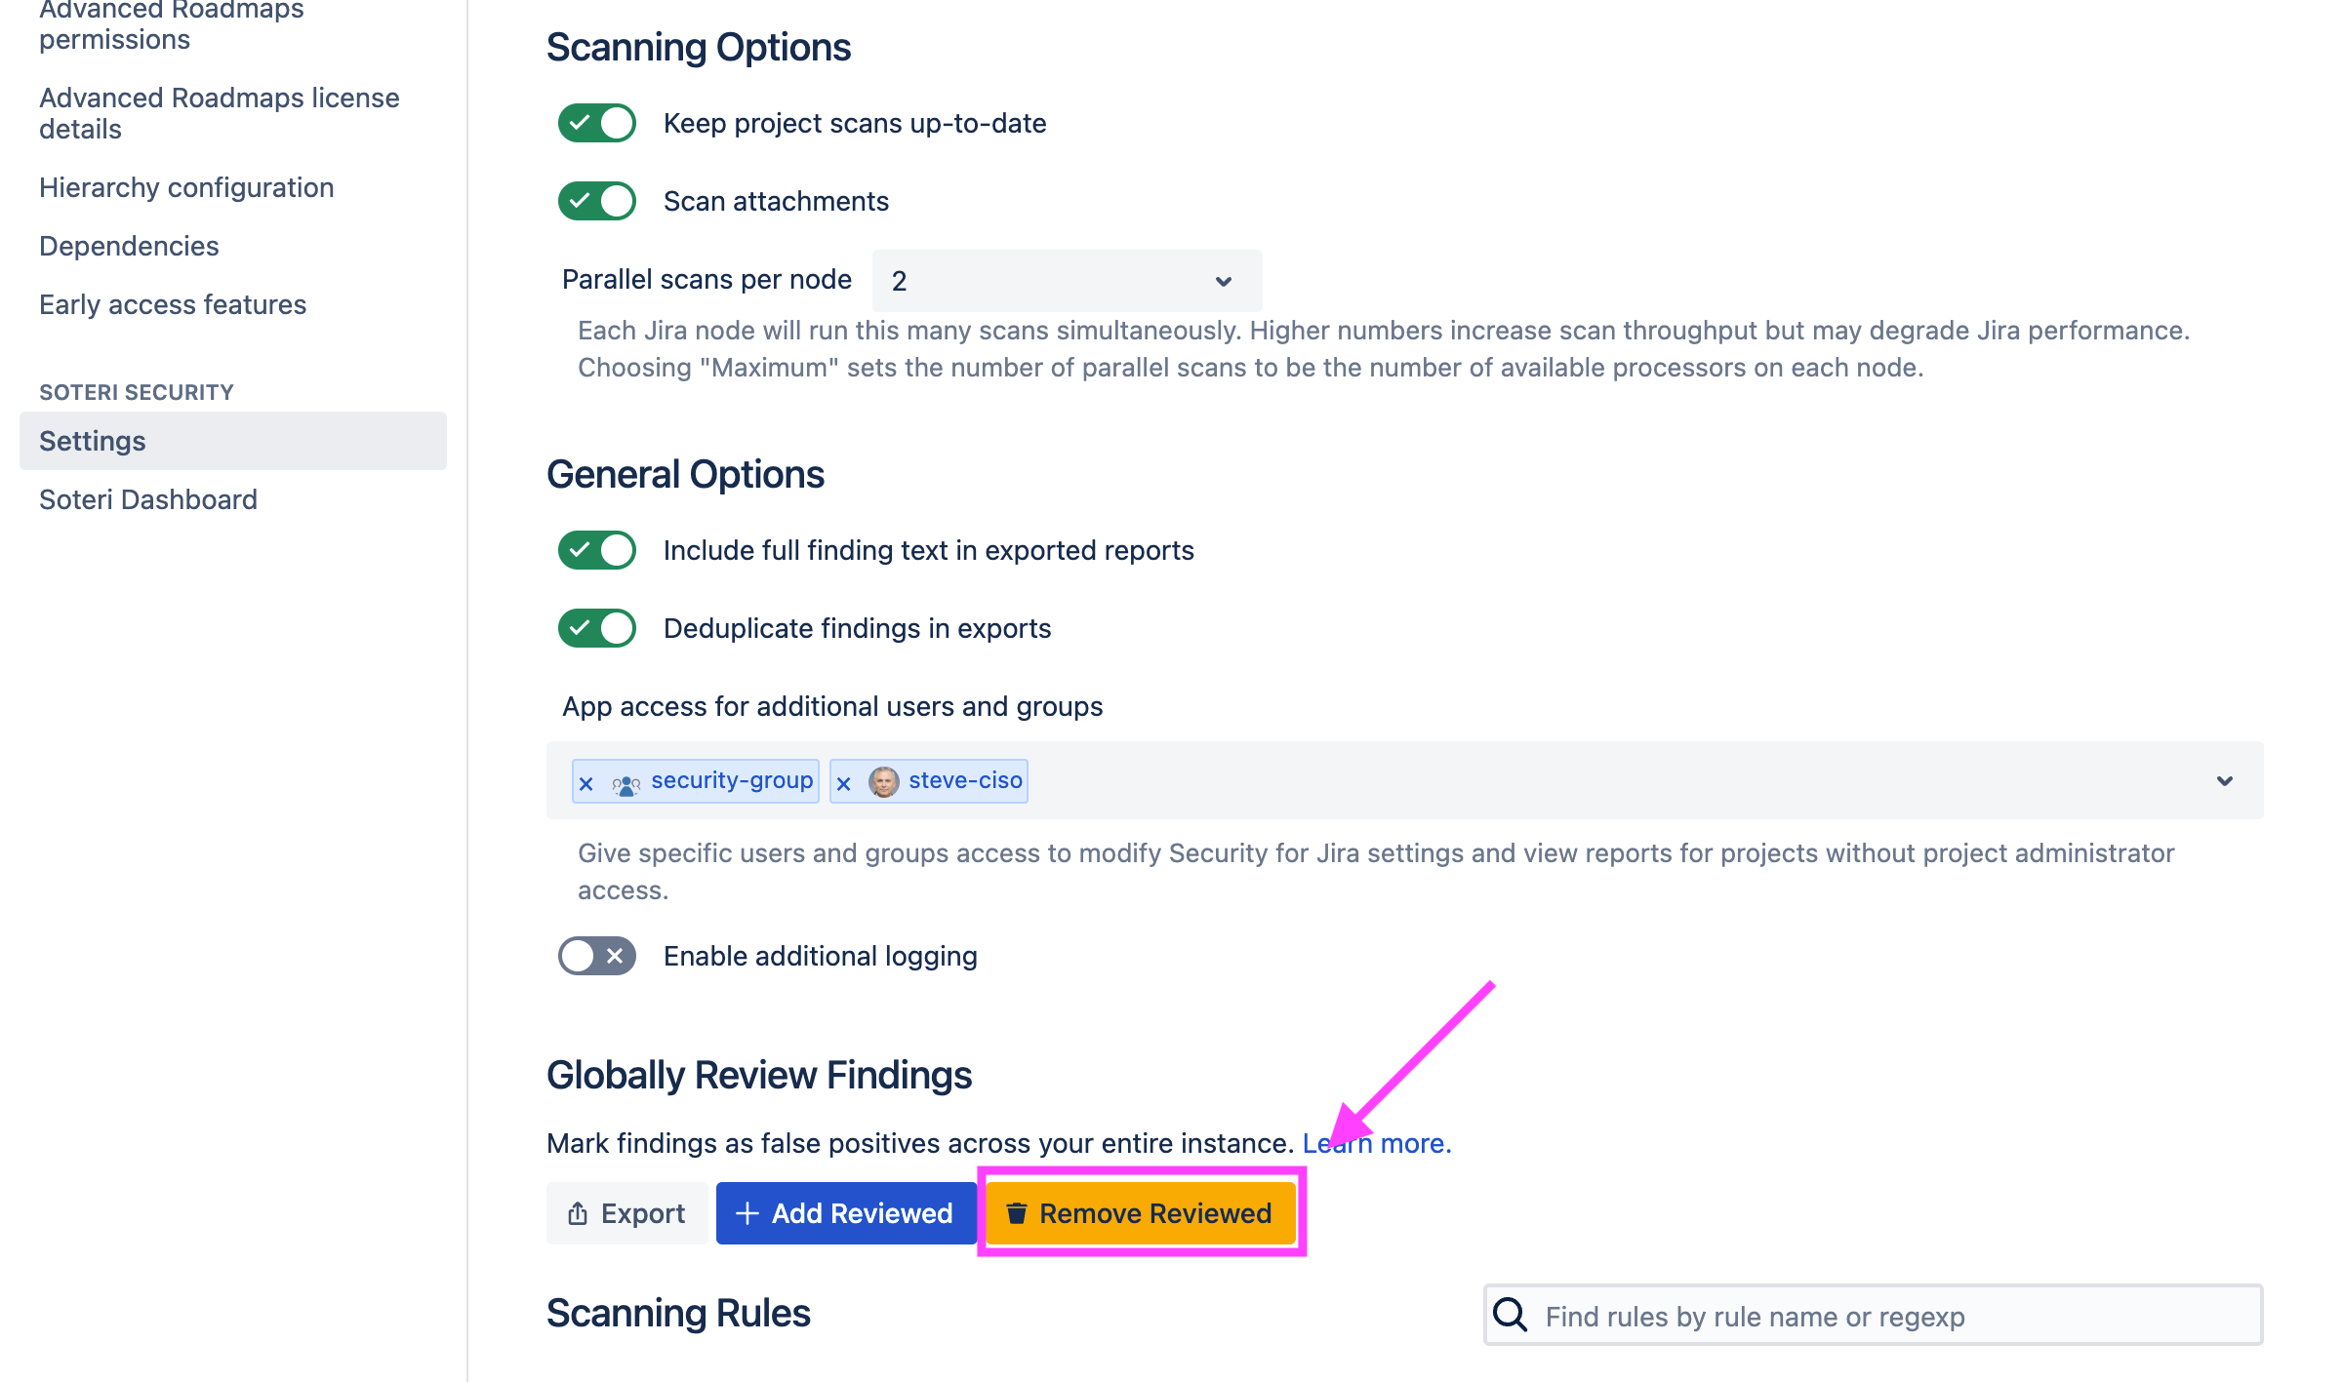Click the Find rules by name search field
Viewport: 2342px width, 1382px height.
pos(1854,1315)
